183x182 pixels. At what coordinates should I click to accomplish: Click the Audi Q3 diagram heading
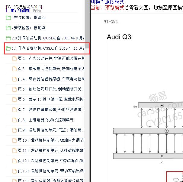coord(119,37)
